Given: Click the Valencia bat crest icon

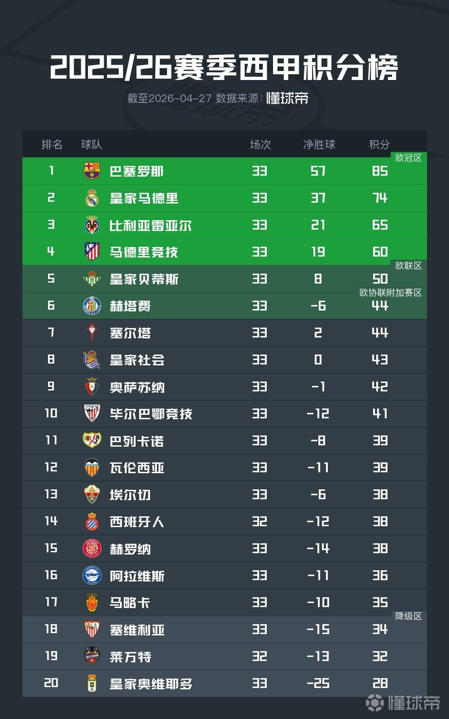Looking at the screenshot, I should (x=92, y=467).
